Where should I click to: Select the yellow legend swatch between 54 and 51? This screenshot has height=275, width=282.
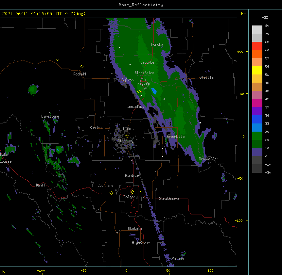(x=257, y=71)
